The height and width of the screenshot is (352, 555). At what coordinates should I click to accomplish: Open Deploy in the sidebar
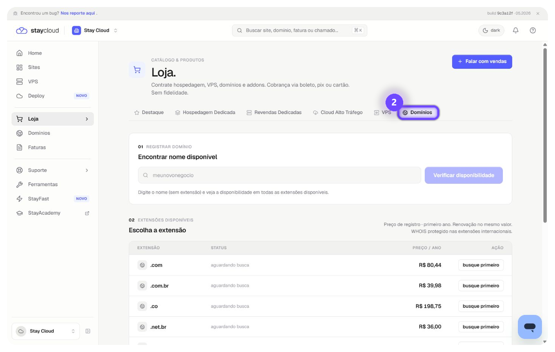pyautogui.click(x=53, y=96)
